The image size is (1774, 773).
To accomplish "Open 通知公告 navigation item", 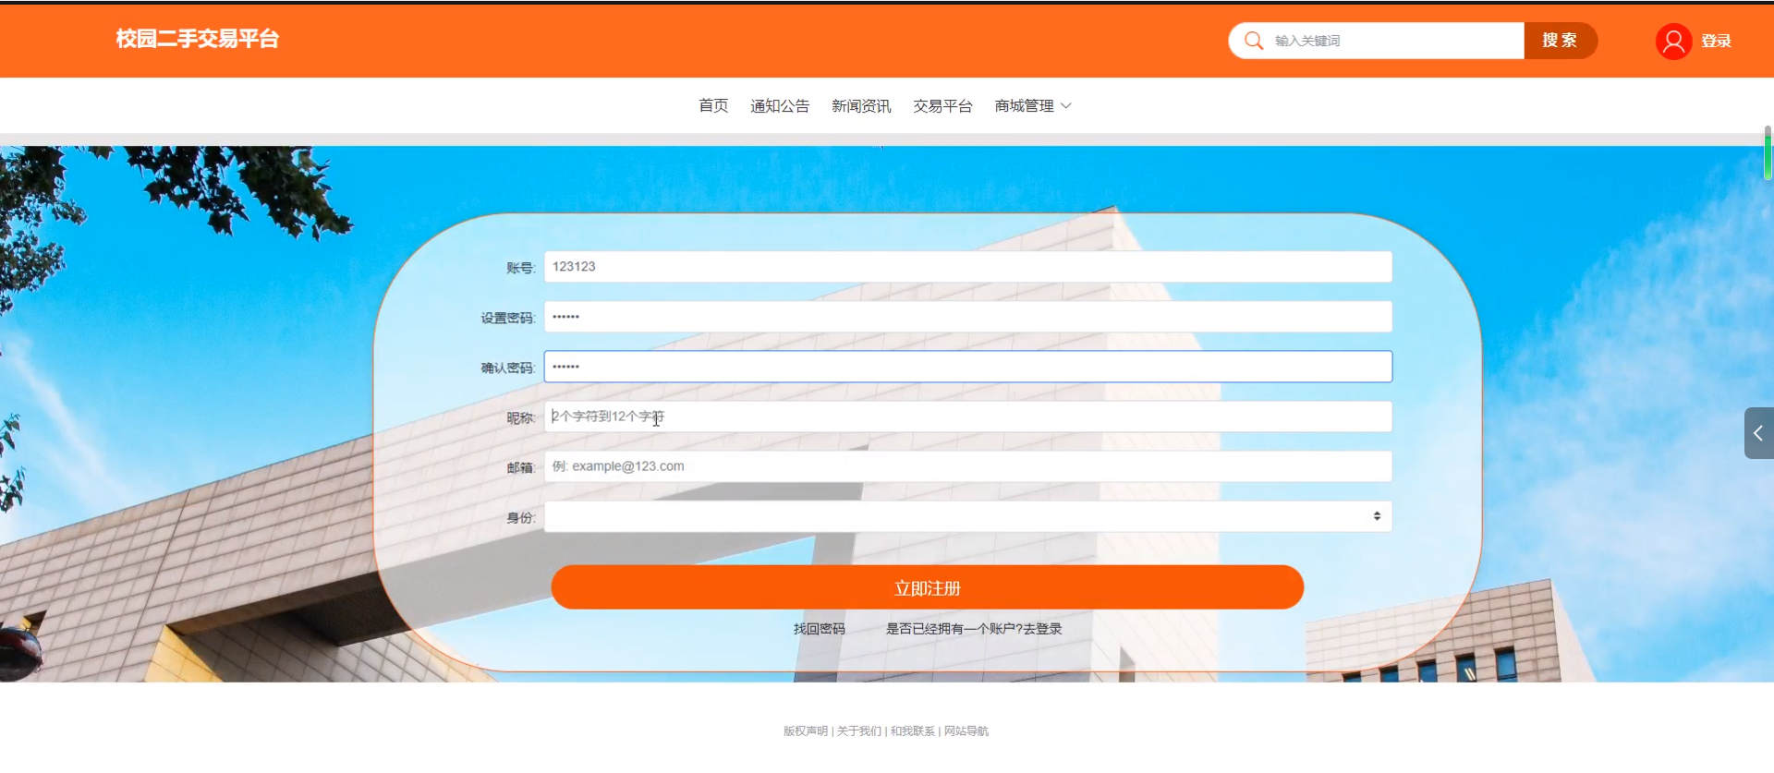I will pos(780,106).
